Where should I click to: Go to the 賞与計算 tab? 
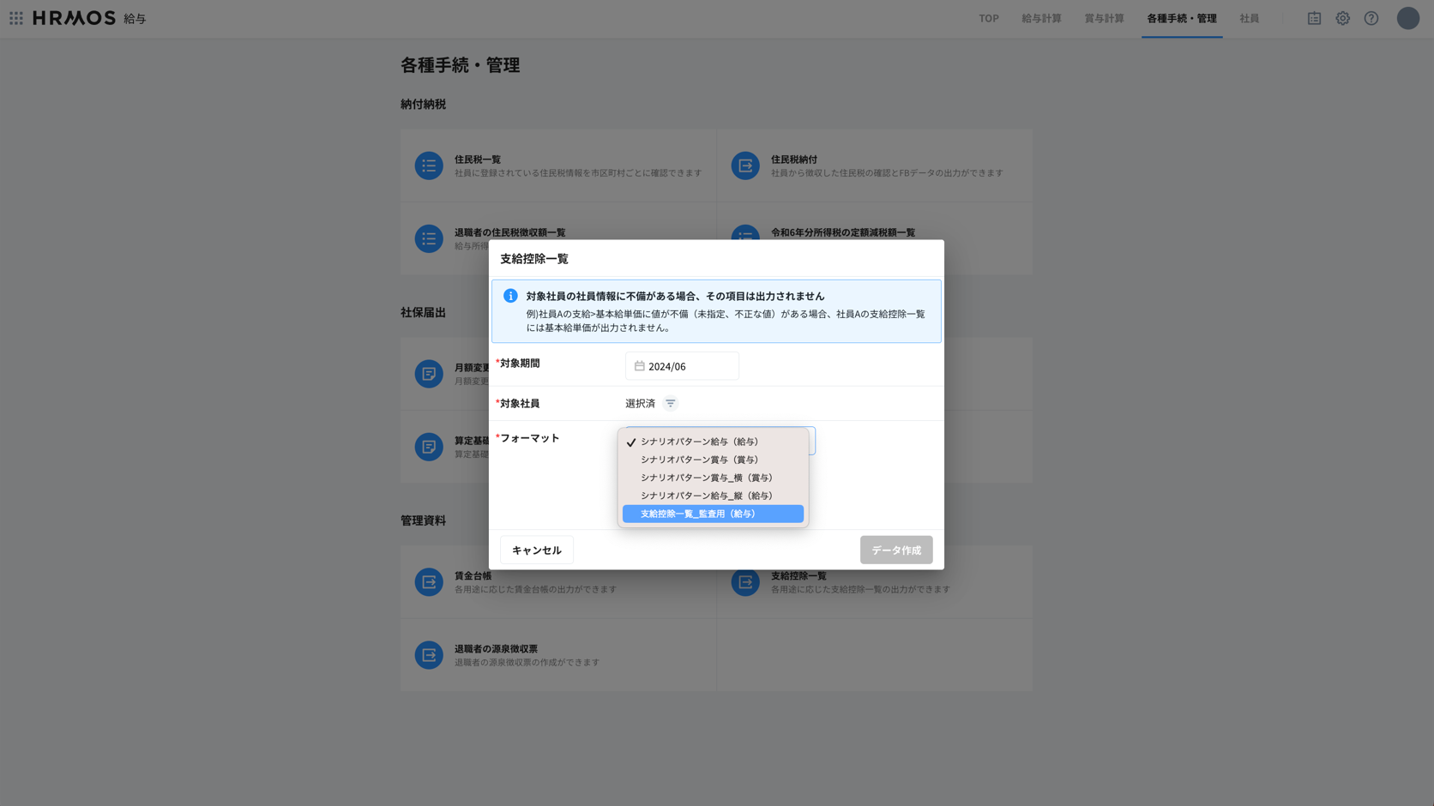coord(1104,18)
